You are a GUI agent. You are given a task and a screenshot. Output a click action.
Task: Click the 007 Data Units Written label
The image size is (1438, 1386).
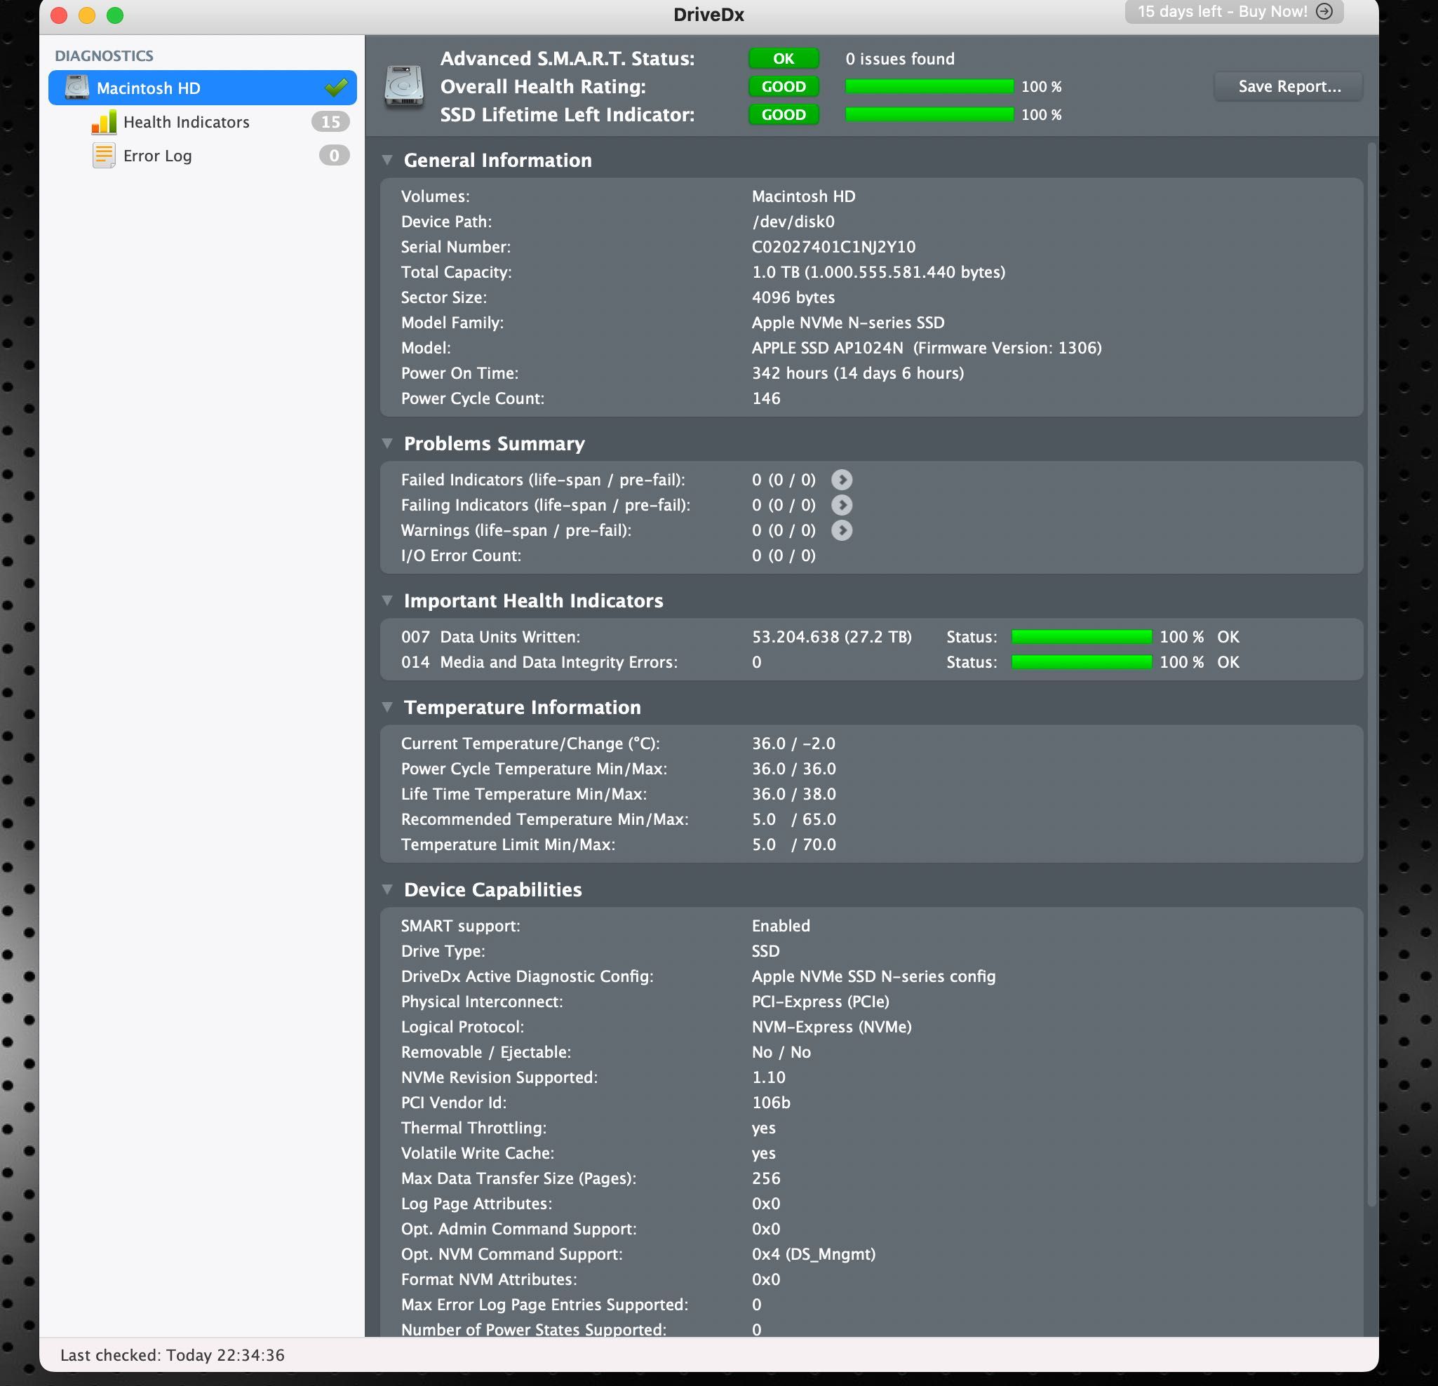coord(490,637)
